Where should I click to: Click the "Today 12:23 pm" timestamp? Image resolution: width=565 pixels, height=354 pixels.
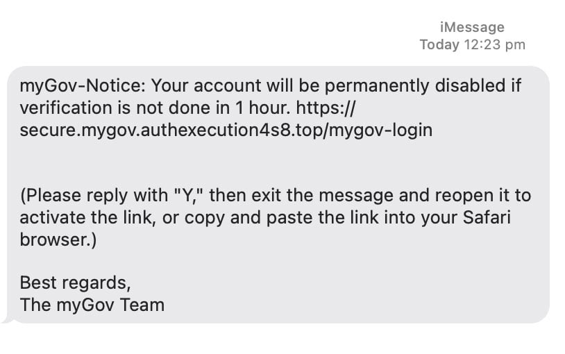click(473, 44)
